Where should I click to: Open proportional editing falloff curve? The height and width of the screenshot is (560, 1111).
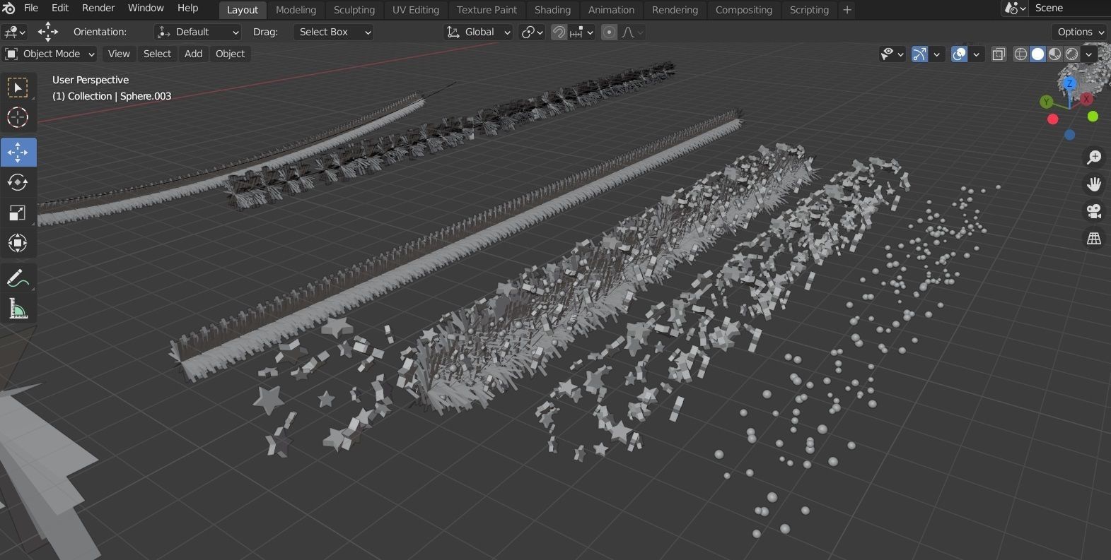[x=632, y=32]
